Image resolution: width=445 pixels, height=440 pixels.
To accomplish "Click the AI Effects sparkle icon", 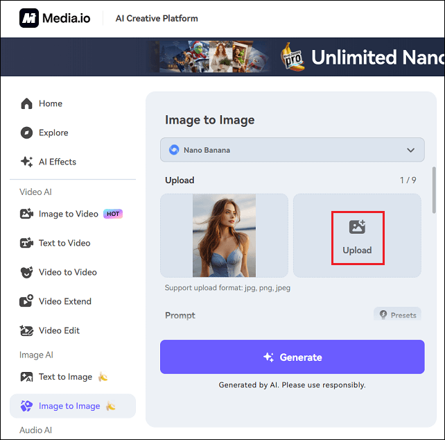I will 26,162.
